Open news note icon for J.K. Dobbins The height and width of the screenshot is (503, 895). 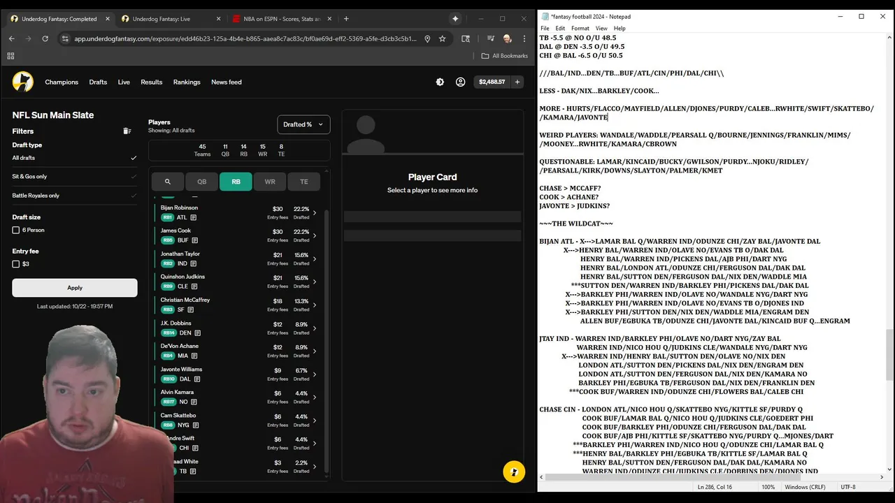[x=198, y=333]
